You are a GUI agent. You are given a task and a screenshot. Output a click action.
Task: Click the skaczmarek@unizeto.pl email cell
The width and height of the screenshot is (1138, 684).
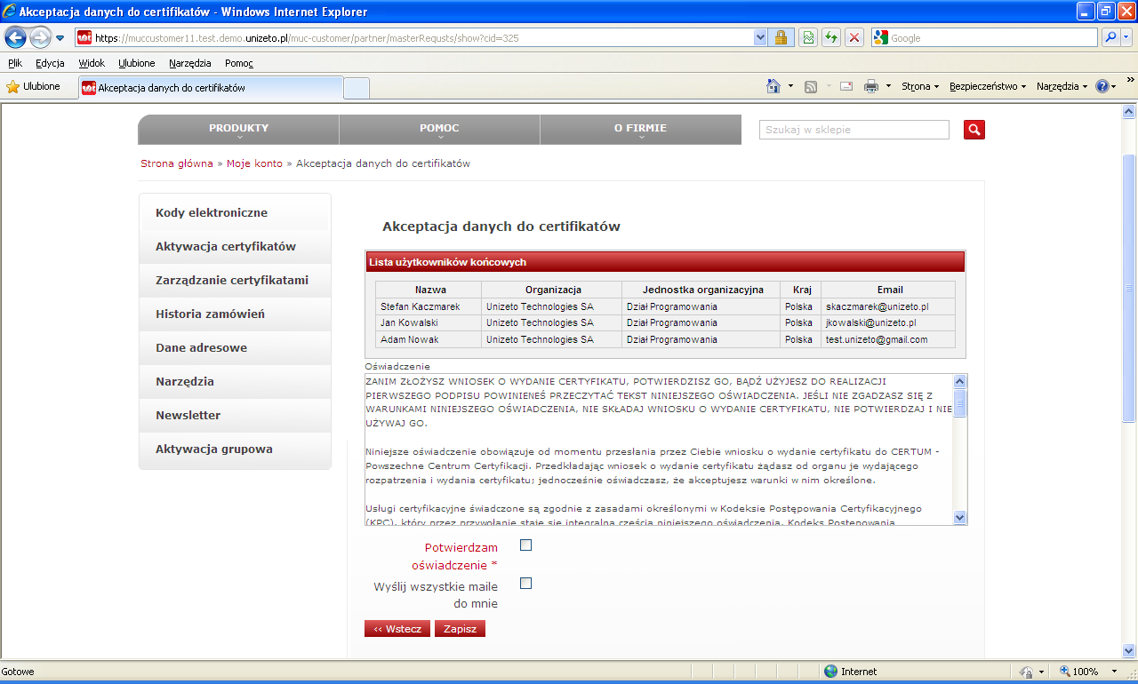(x=888, y=306)
